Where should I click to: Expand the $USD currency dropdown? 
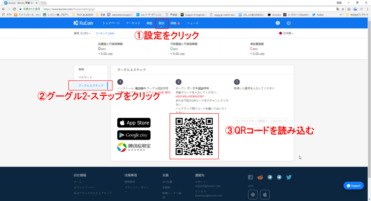85,33
